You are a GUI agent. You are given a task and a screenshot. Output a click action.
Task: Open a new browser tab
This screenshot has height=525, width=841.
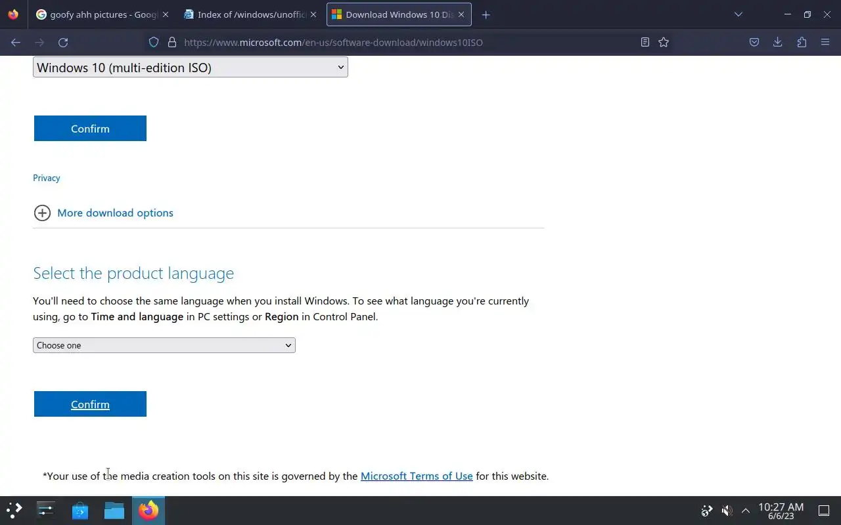click(x=486, y=14)
